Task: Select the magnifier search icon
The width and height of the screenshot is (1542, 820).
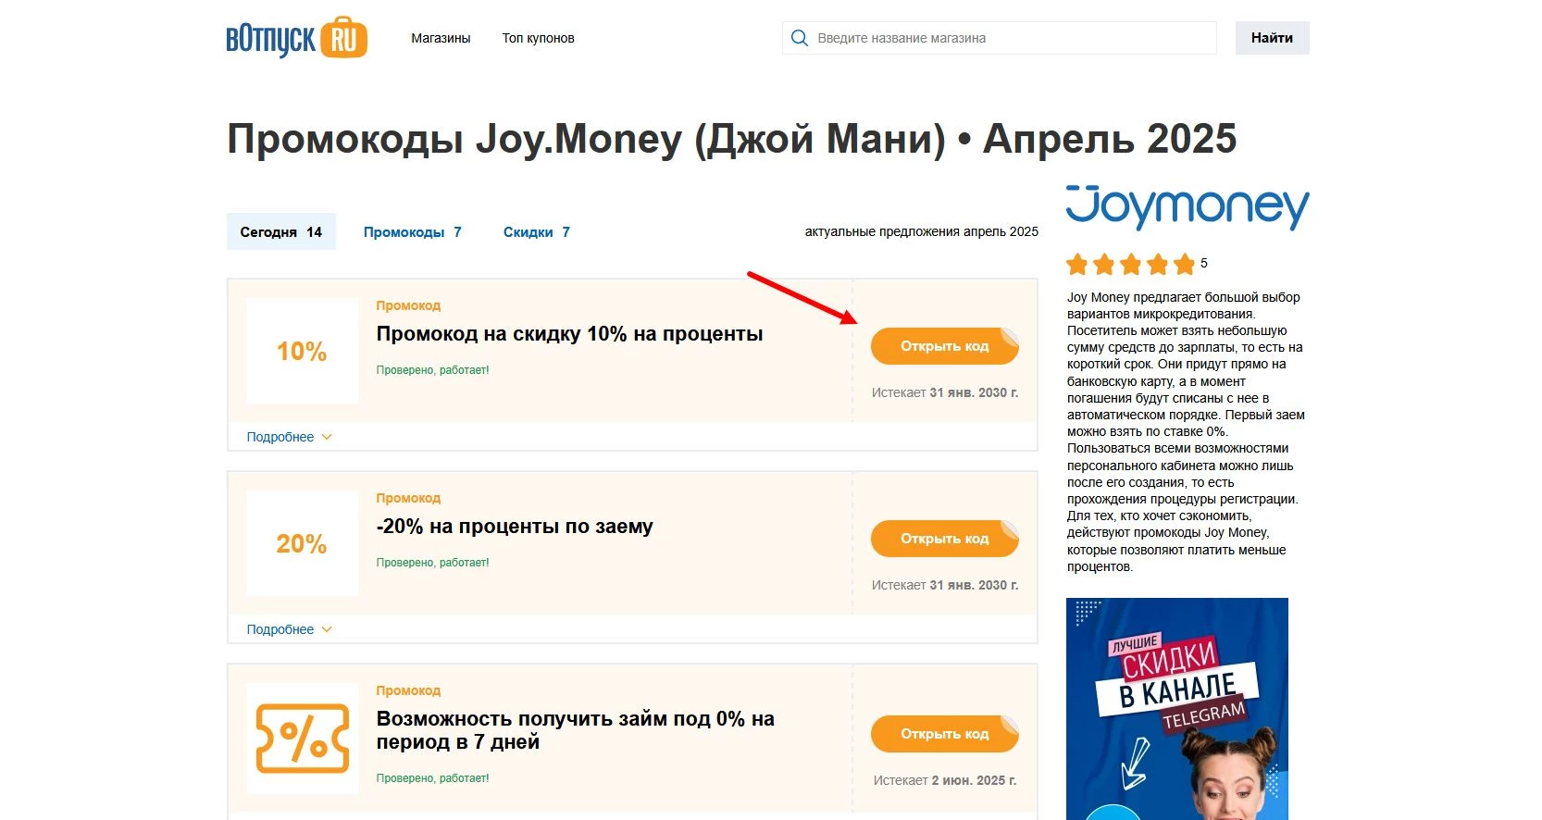Action: click(x=800, y=38)
